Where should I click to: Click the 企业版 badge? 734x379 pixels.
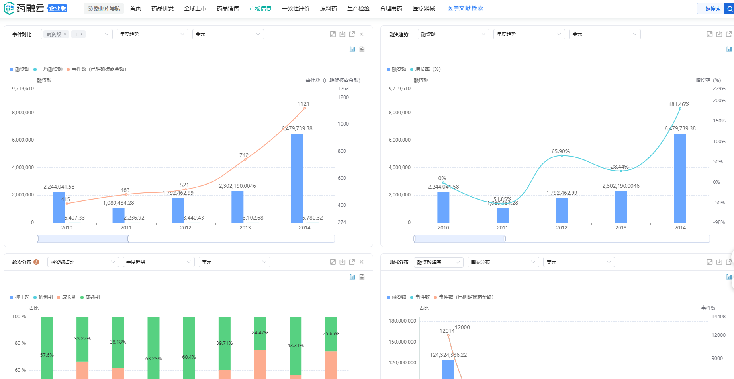(x=57, y=8)
